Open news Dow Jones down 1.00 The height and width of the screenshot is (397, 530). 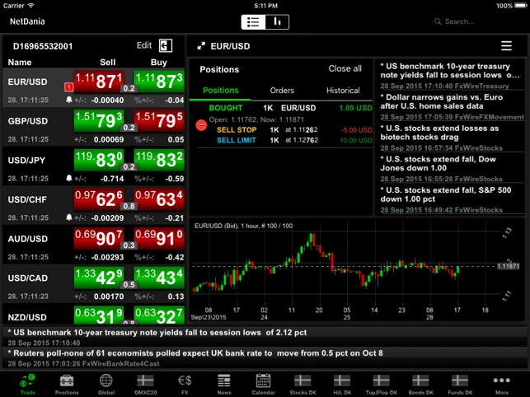click(450, 169)
